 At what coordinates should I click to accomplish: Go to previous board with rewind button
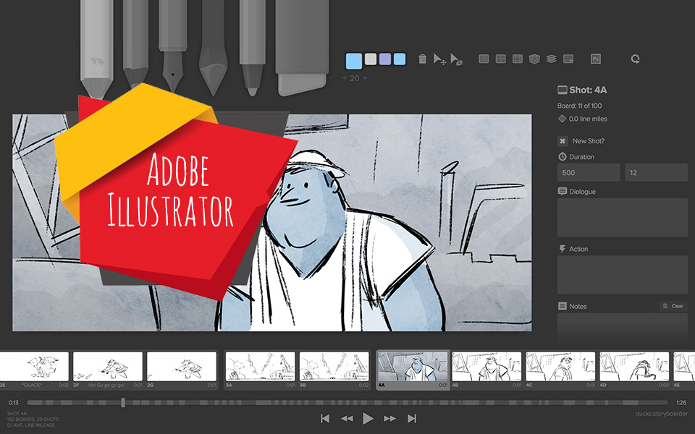[347, 419]
